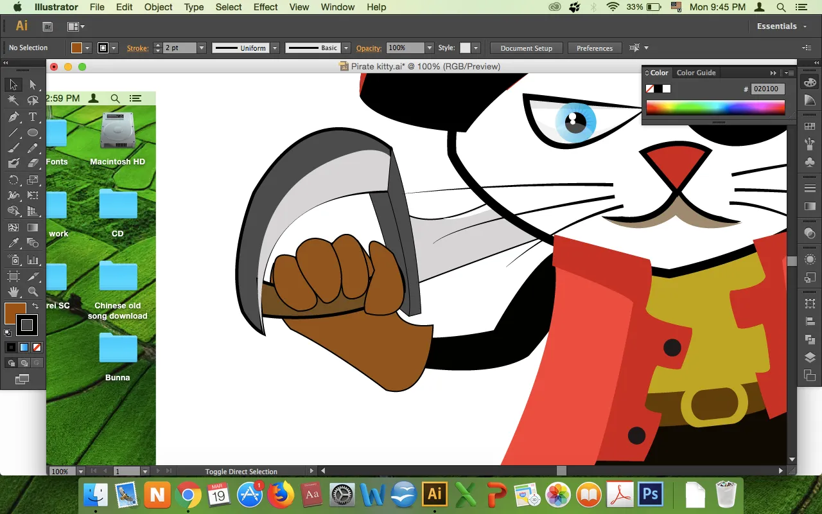822x514 pixels.
Task: Reset to default fill and stroke
Action: 8,332
